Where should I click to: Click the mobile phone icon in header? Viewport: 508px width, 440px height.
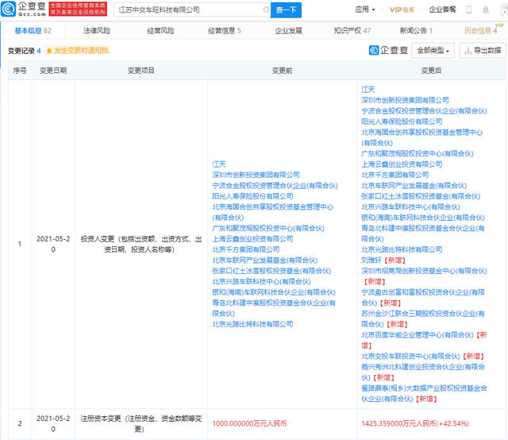click(x=468, y=10)
